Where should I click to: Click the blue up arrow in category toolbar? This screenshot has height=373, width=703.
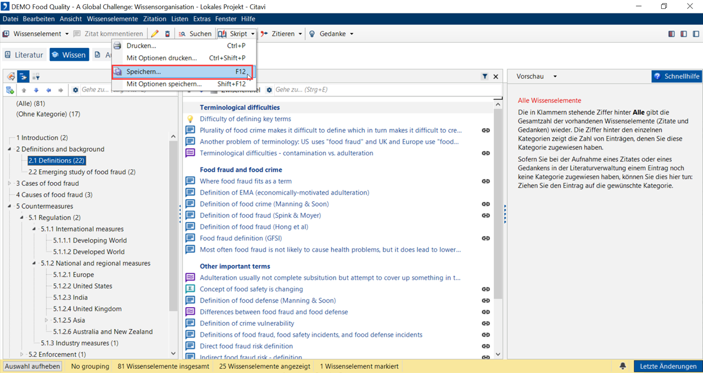click(24, 90)
